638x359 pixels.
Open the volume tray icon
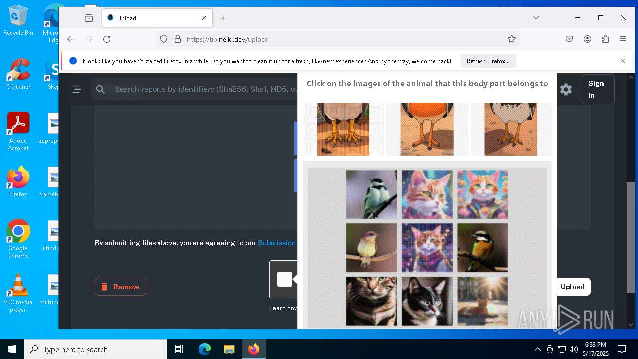tap(574, 349)
